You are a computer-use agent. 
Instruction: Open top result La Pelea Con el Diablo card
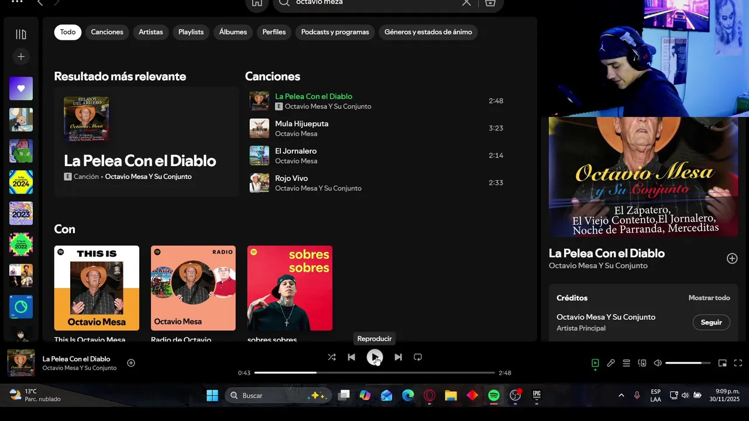[146, 142]
